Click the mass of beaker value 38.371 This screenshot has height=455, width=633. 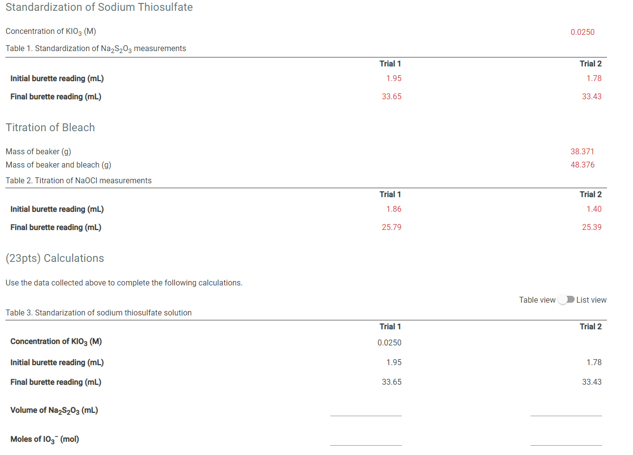click(x=582, y=151)
